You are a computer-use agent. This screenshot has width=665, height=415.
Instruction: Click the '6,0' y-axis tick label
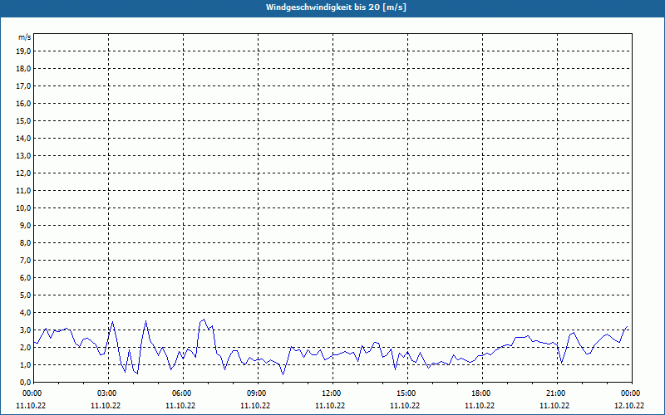[27, 278]
